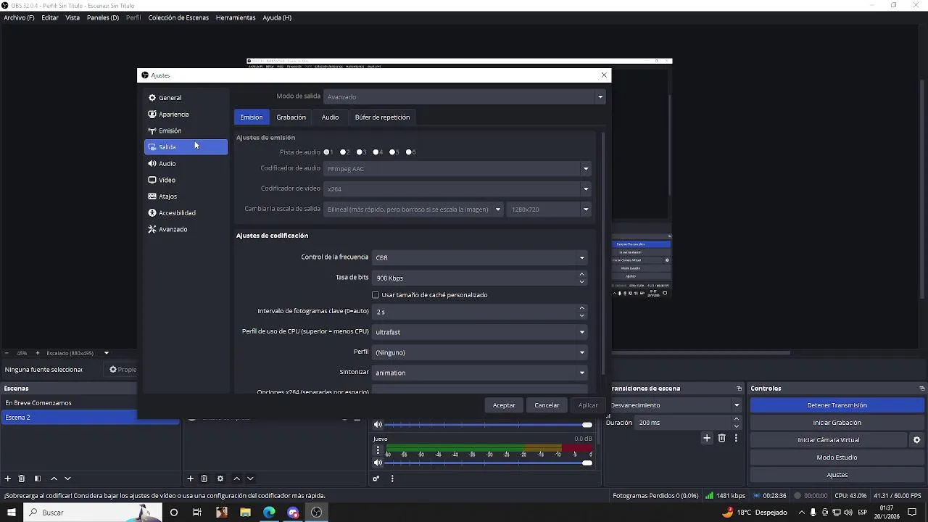Add a new scene transition
928x522 pixels.
(x=707, y=438)
